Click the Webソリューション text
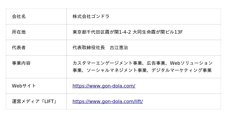Screen dimensions: 232x118 point(191,63)
